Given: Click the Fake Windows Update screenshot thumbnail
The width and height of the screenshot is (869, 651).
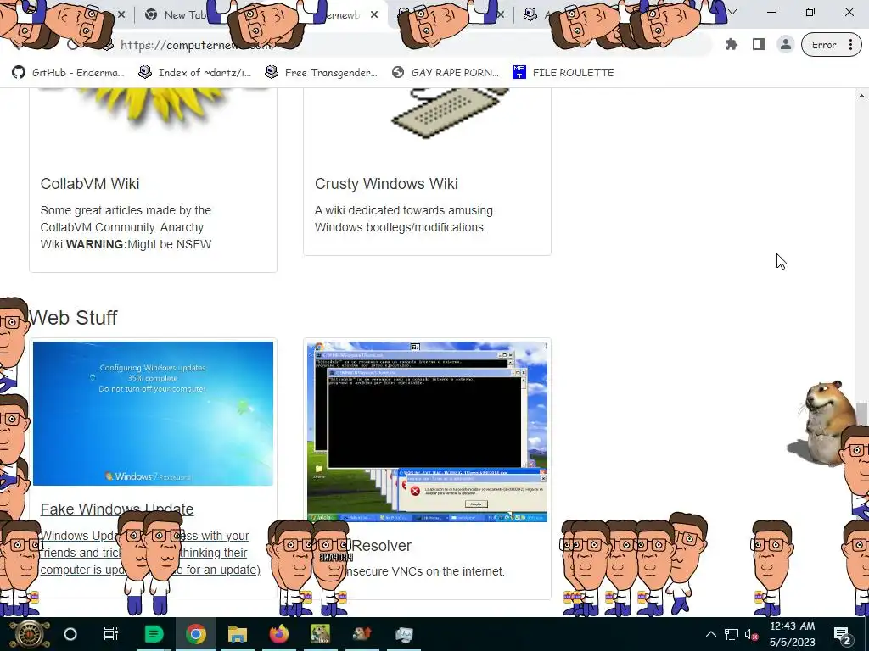Looking at the screenshot, I should 153,414.
